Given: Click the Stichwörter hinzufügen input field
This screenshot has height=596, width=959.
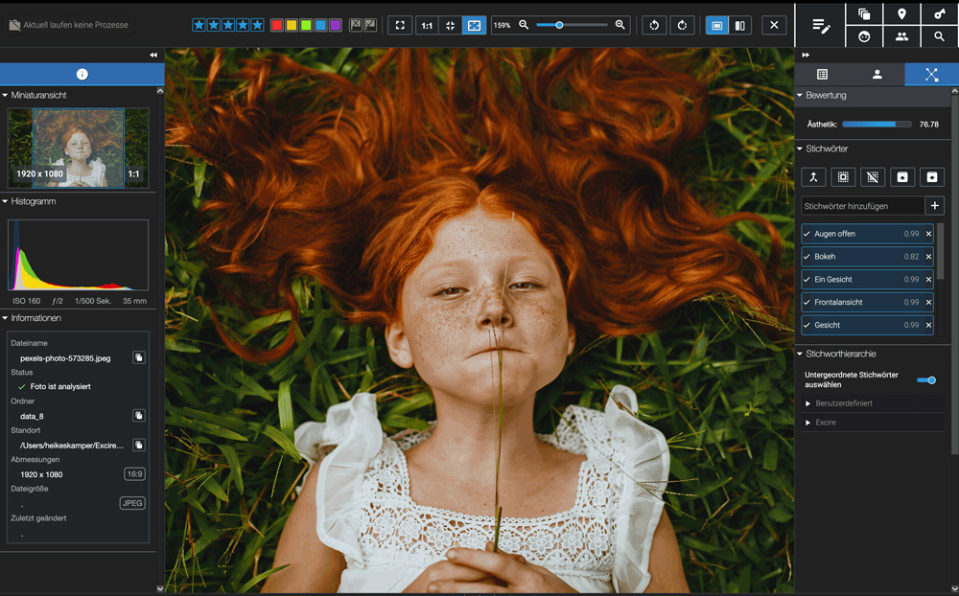Looking at the screenshot, I should pos(861,206).
